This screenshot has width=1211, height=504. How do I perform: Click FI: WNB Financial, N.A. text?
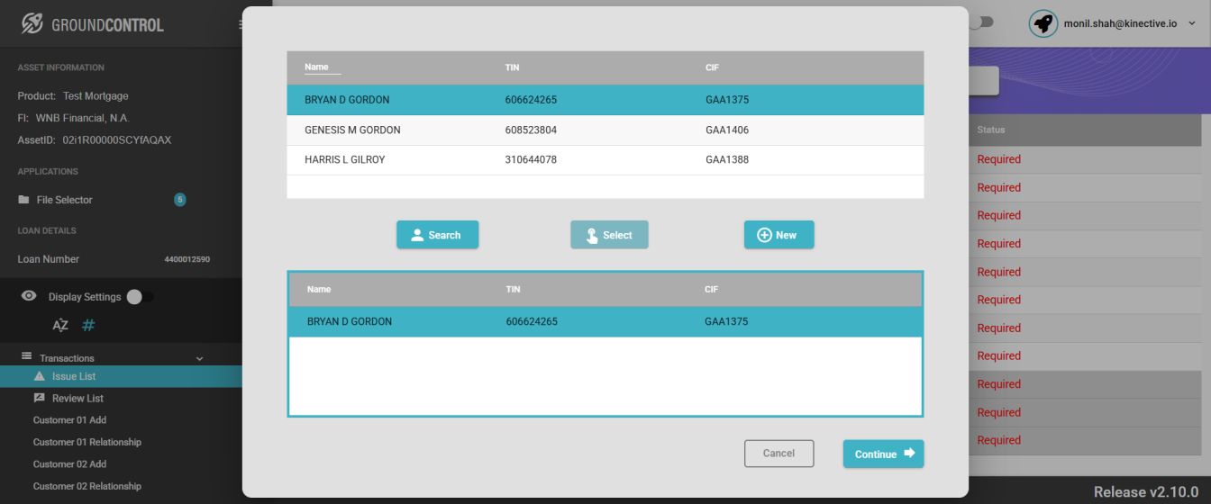(74, 118)
